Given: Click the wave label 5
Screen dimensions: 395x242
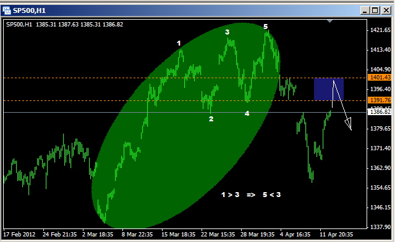Looking at the screenshot, I should coord(266,26).
